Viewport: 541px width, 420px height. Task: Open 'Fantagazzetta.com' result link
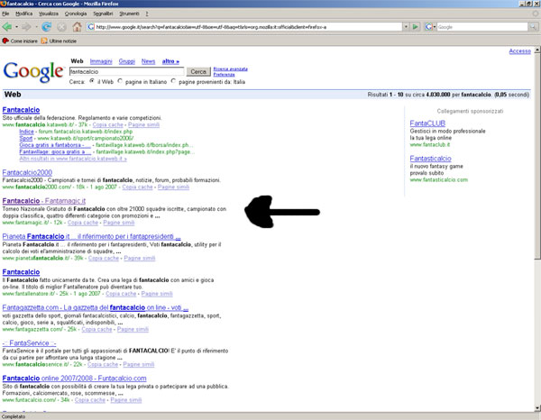pos(96,307)
